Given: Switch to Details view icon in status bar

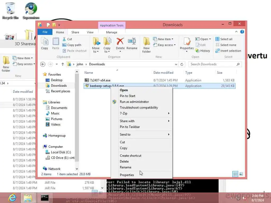Looking at the screenshot, I should click(235, 174).
